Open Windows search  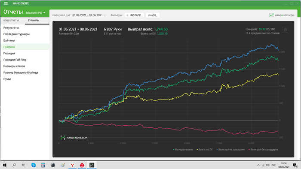point(14,165)
